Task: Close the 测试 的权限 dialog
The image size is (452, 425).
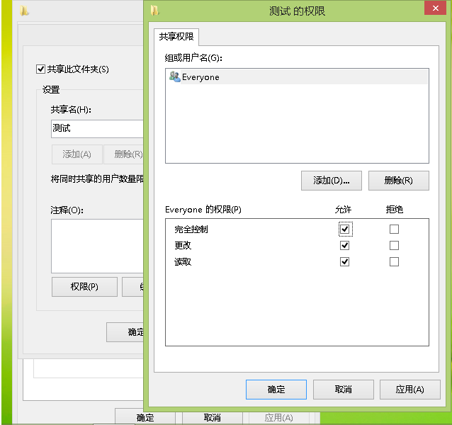Action: pyautogui.click(x=434, y=9)
